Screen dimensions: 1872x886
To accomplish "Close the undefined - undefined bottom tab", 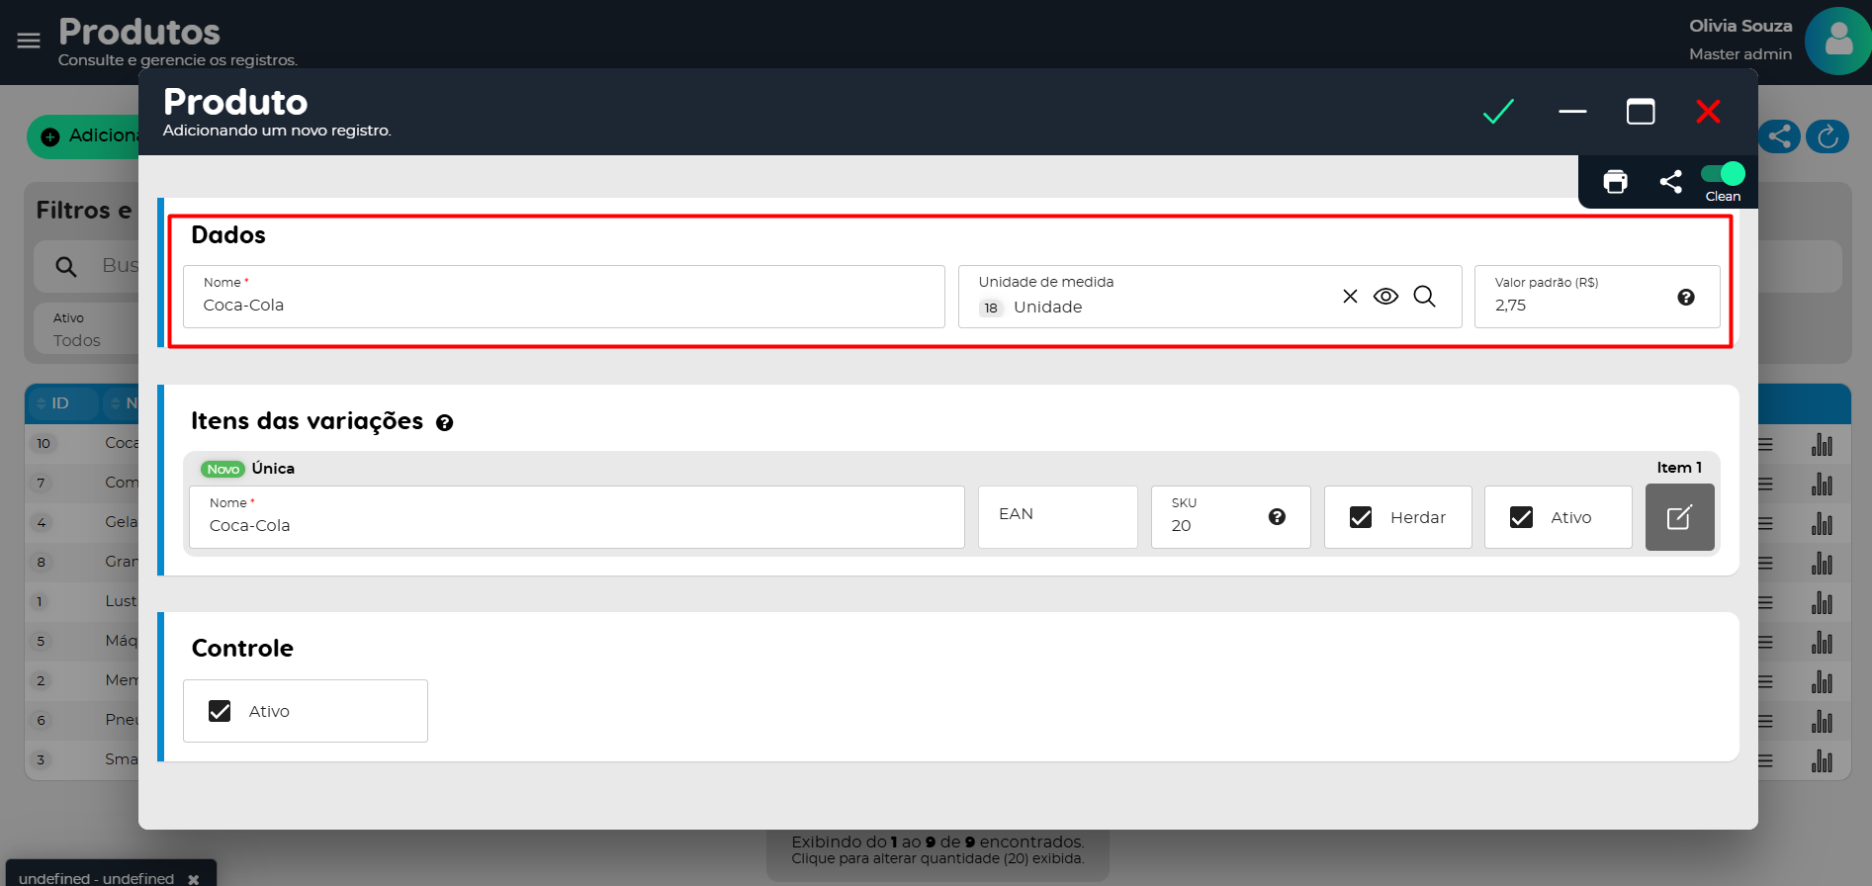I will pos(194,878).
